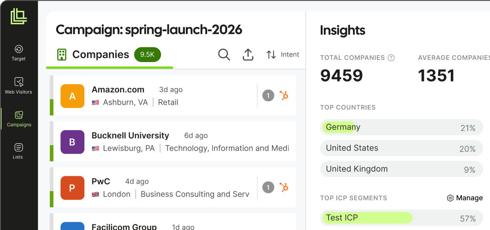Select the Test ICP segment bar
Viewport: 490px width, 230px height.
point(402,218)
